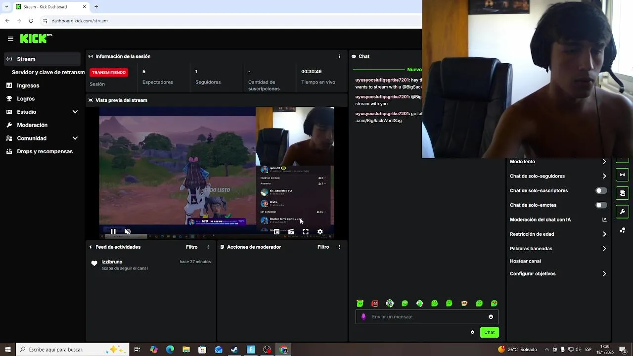This screenshot has height=356, width=633.
Task: Select the broadcast signal icon in right sidebar
Action: point(622,175)
